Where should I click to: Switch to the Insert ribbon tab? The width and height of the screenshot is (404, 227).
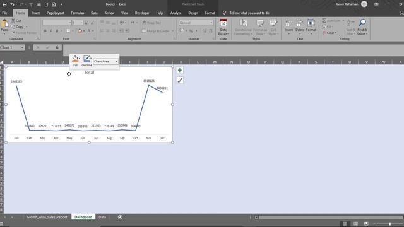(36, 13)
